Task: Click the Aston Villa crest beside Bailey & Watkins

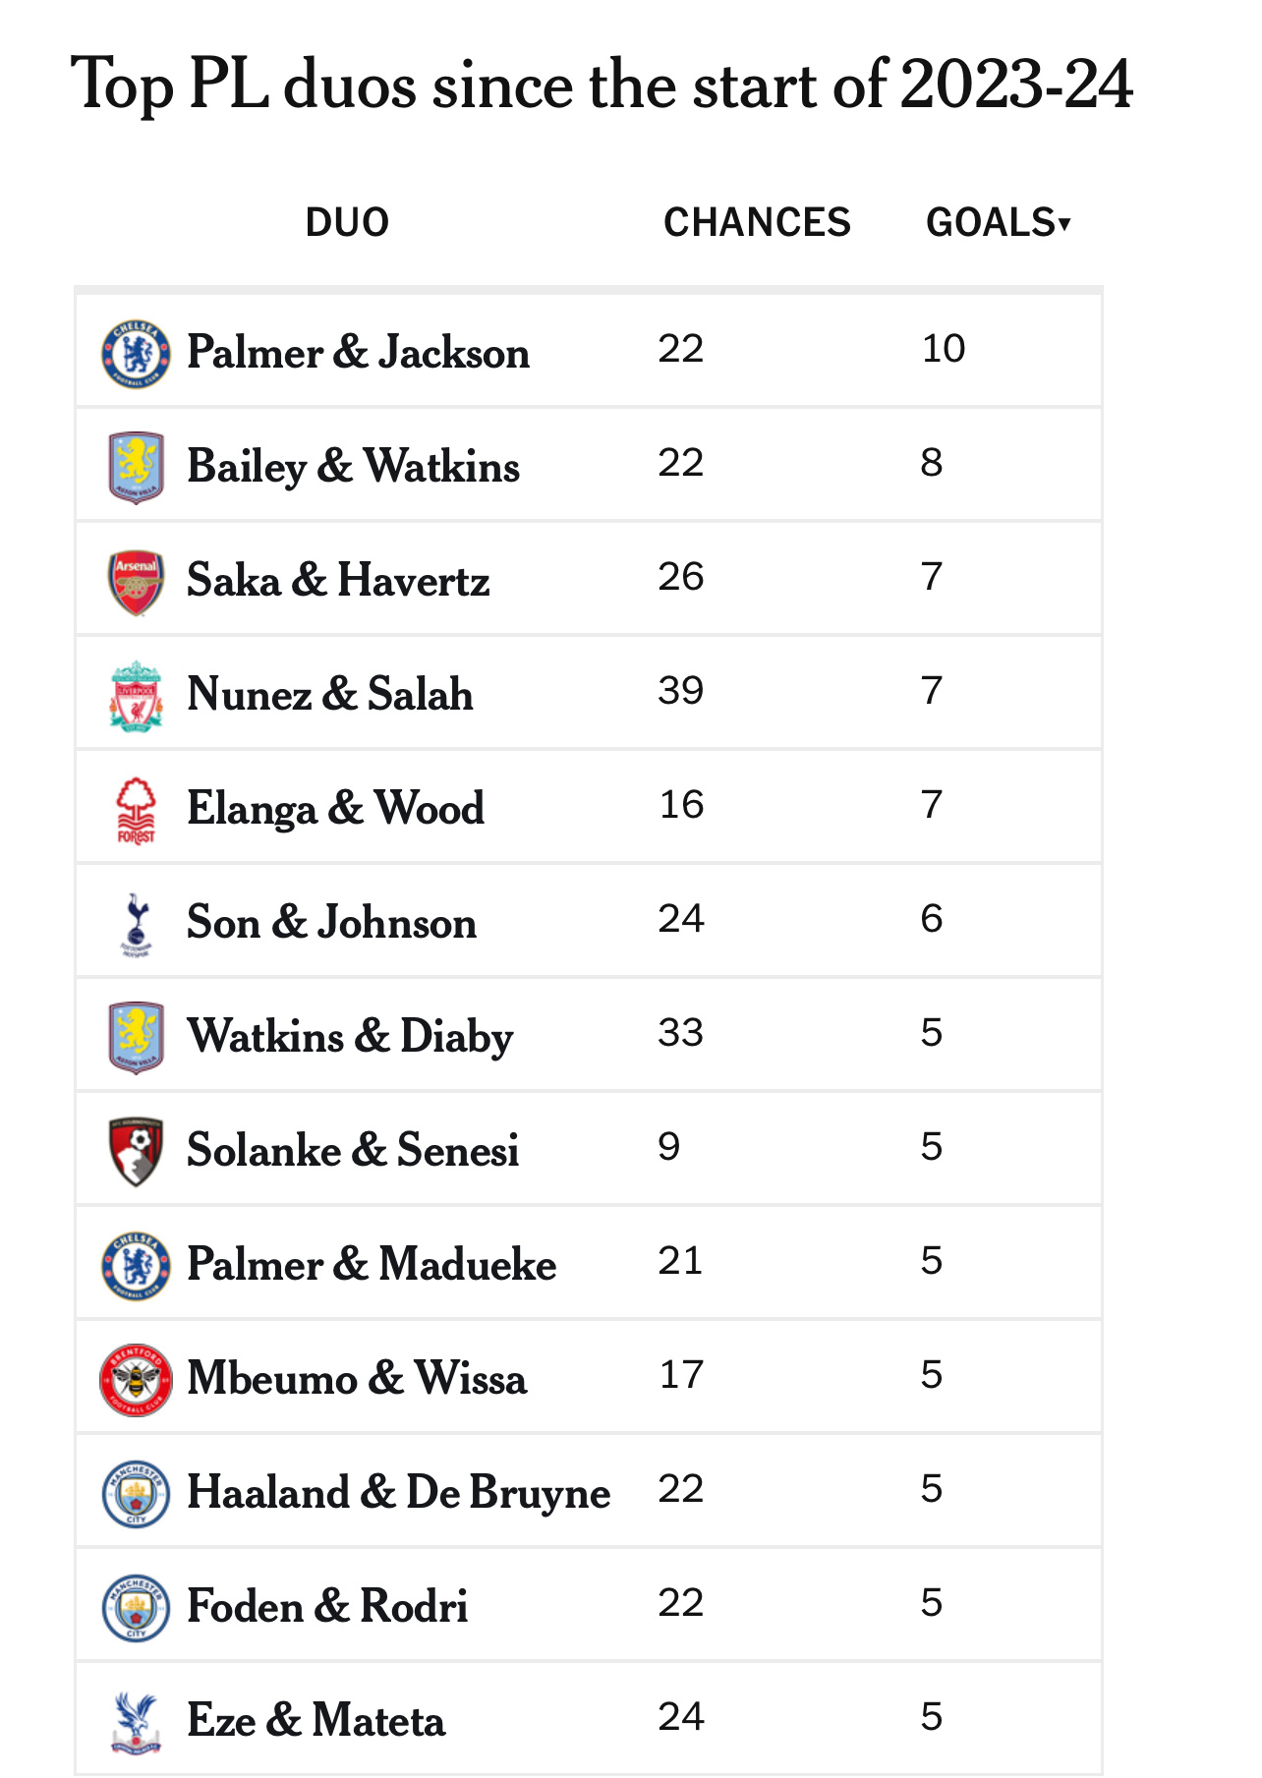Action: click(136, 468)
